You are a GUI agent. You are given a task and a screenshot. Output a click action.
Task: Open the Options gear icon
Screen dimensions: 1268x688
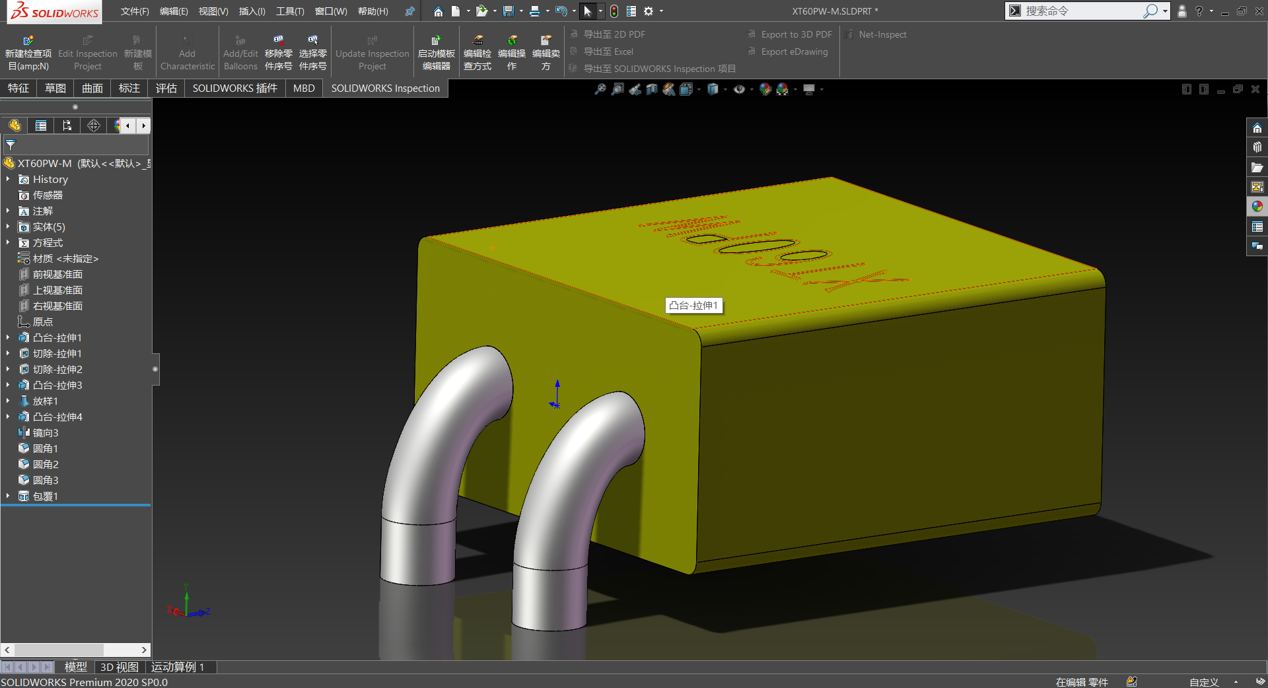(649, 11)
